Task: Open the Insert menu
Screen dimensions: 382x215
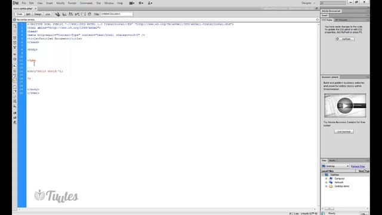Action: point(50,3)
